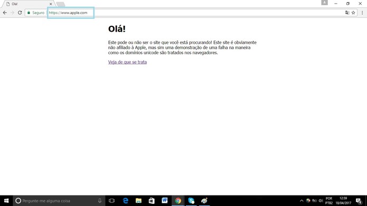Open the Action Center notifications icon
367x206 pixels.
[x=359, y=201]
